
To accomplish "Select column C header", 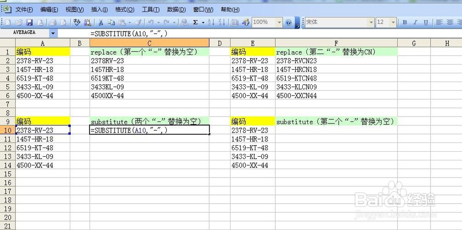I will pyautogui.click(x=149, y=43).
